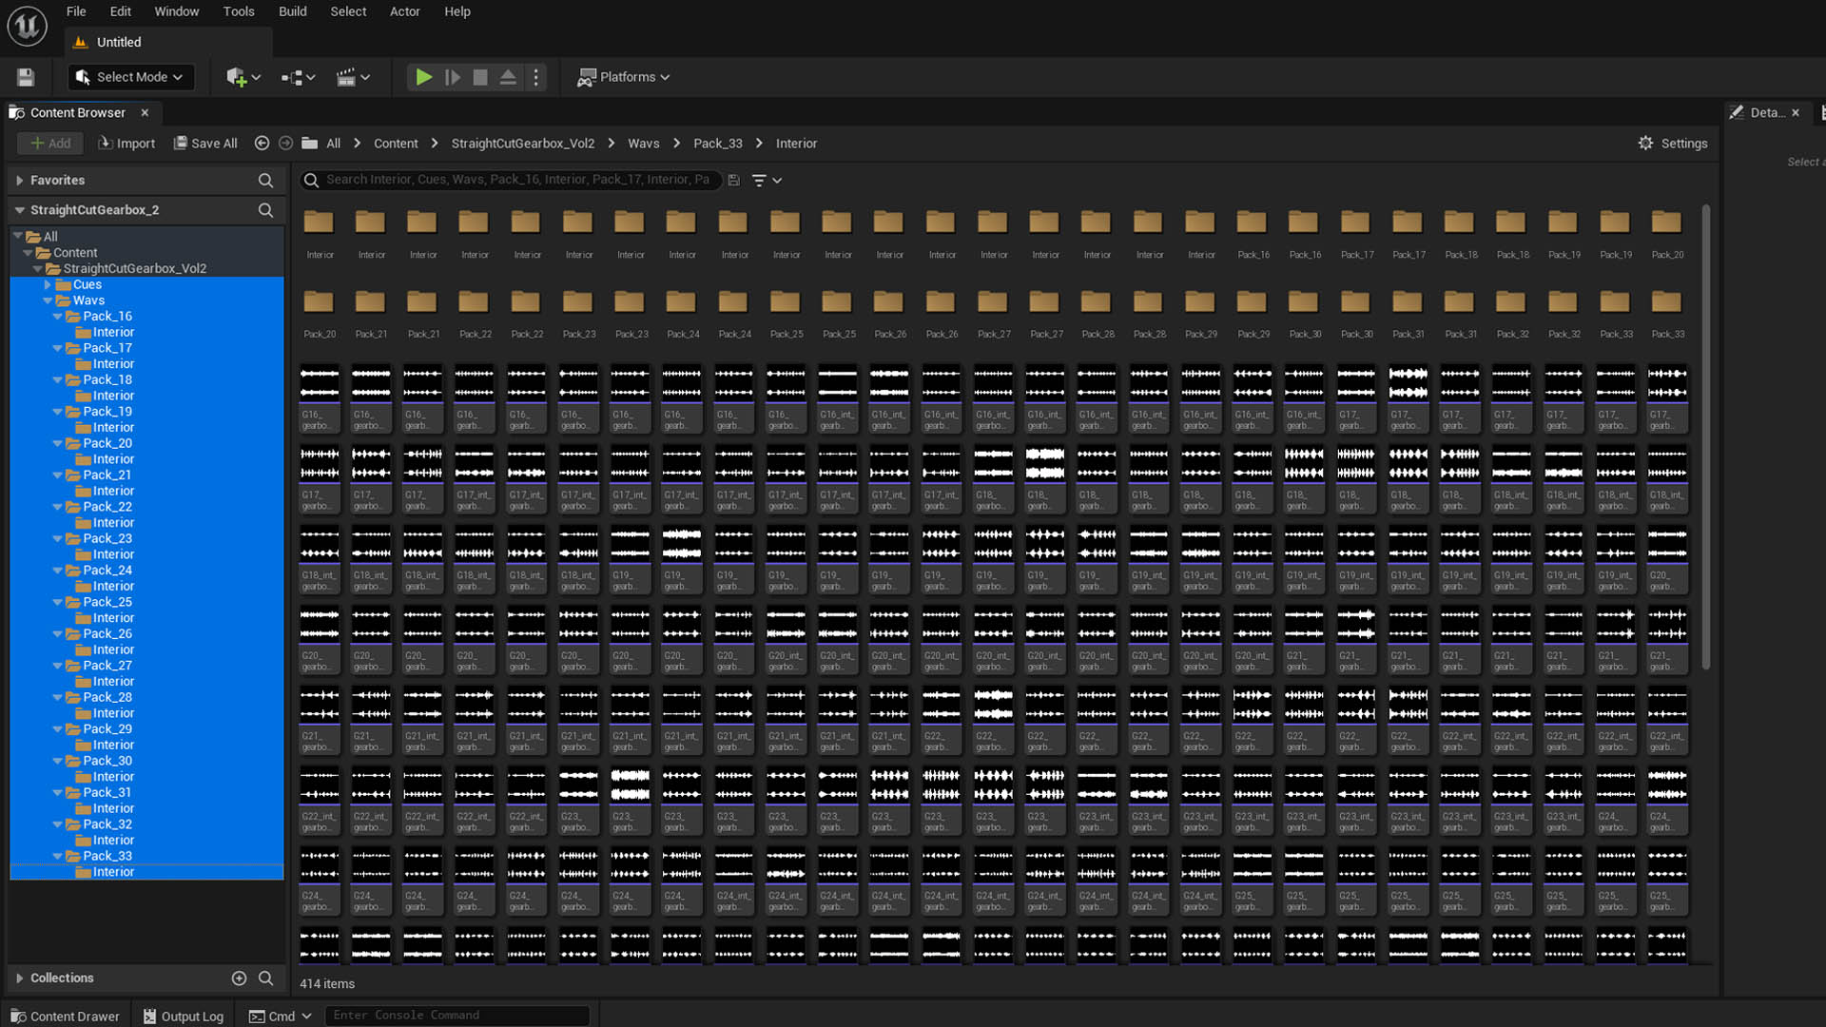Click the Save All button
This screenshot has height=1027, width=1826.
[204, 143]
